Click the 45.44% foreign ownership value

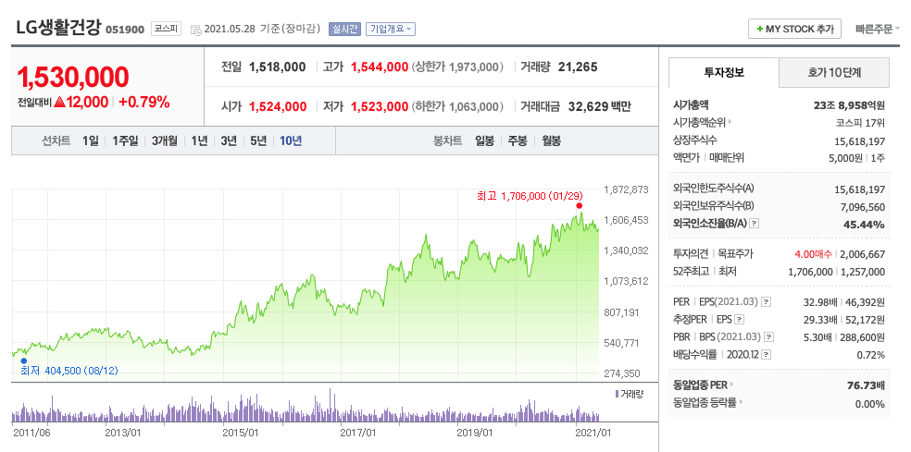866,224
